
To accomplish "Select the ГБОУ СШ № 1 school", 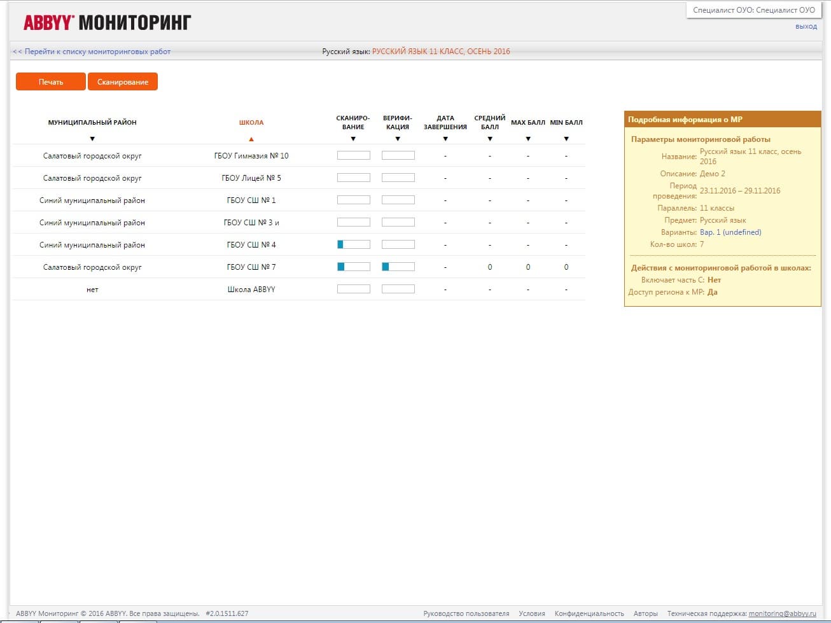I will pyautogui.click(x=251, y=200).
